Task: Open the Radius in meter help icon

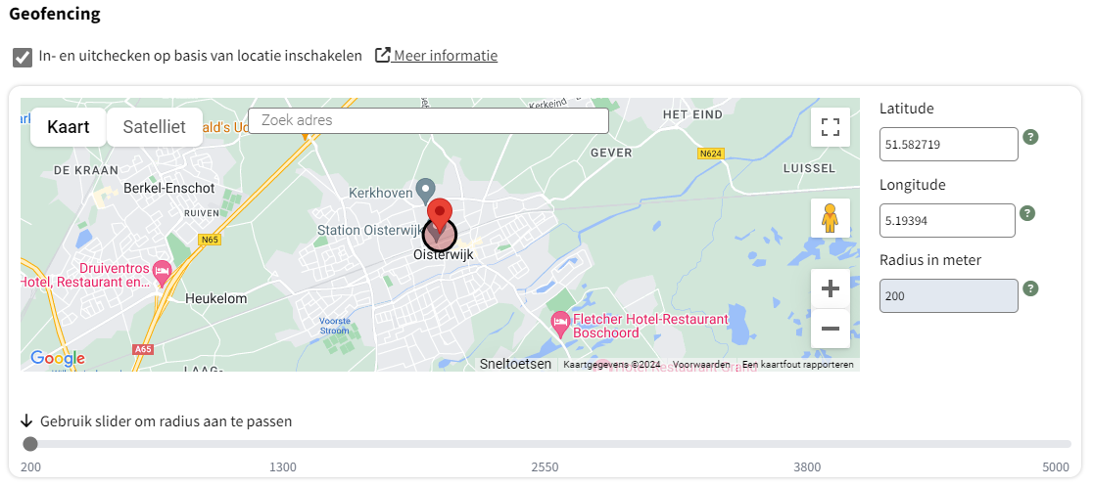Action: (1031, 288)
